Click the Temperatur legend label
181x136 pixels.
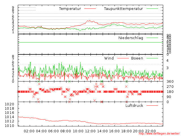pos(70,9)
